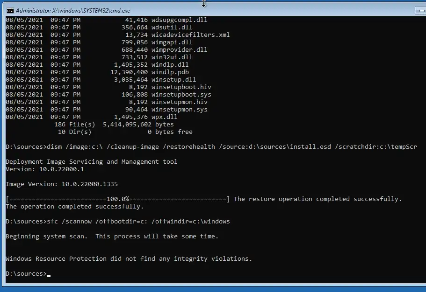This screenshot has width=426, height=292.
Task: Click the size value 356,664
Action: (x=135, y=28)
